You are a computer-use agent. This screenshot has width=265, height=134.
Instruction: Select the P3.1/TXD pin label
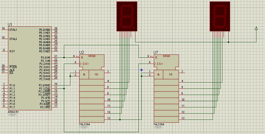(45, 88)
